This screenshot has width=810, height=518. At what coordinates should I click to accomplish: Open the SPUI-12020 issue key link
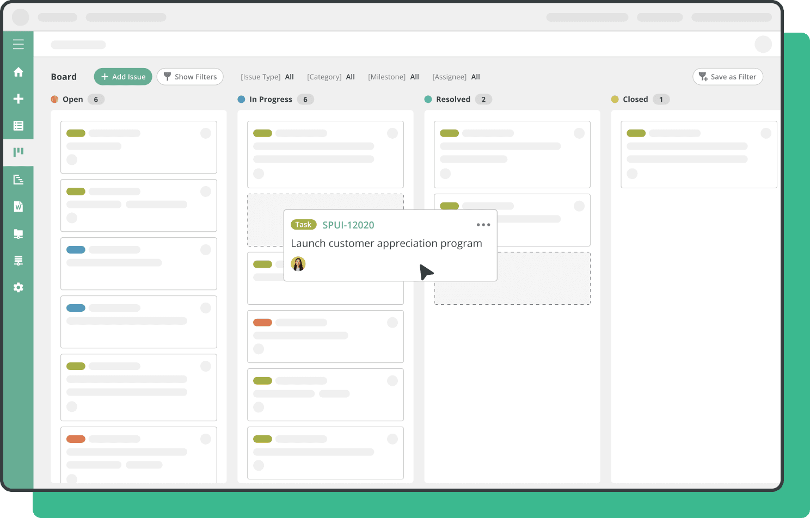click(348, 225)
